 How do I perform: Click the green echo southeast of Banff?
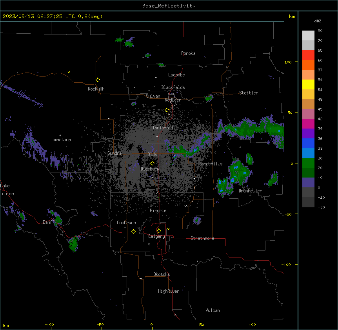[73, 244]
